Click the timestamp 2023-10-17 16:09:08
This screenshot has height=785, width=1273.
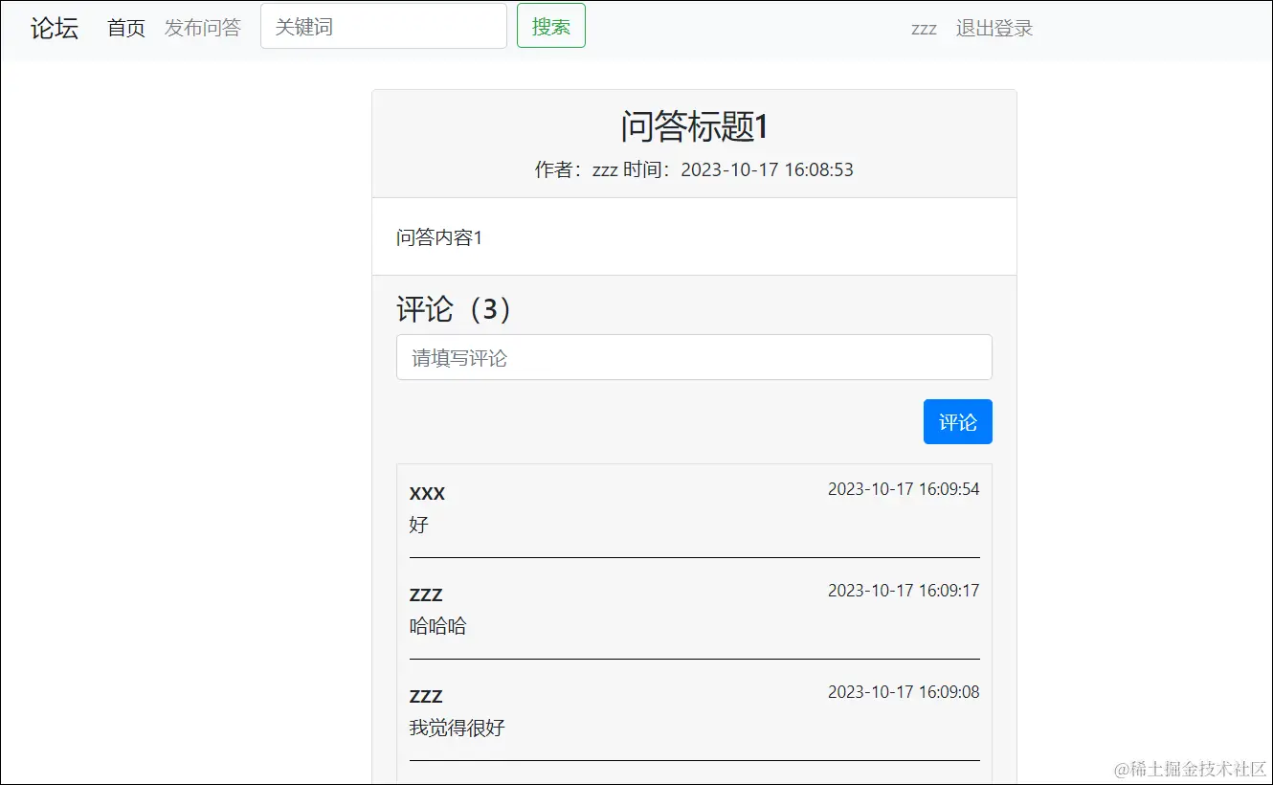coord(903,691)
